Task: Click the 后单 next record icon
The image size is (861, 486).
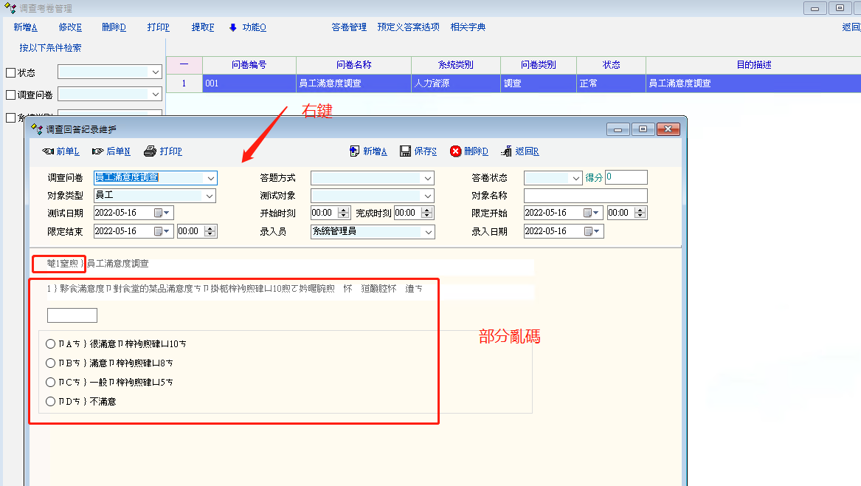Action: [97, 151]
